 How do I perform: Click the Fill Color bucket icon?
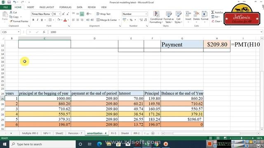[x=59, y=20]
